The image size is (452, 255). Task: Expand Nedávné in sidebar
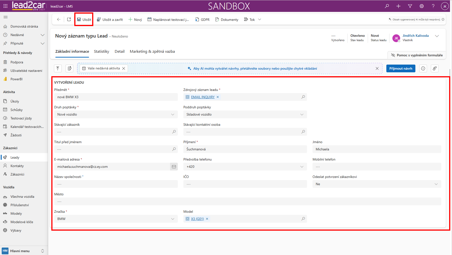tap(43, 35)
